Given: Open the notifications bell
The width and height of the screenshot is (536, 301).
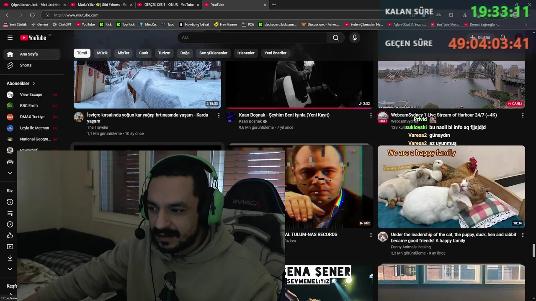Looking at the screenshot, I should [x=503, y=38].
